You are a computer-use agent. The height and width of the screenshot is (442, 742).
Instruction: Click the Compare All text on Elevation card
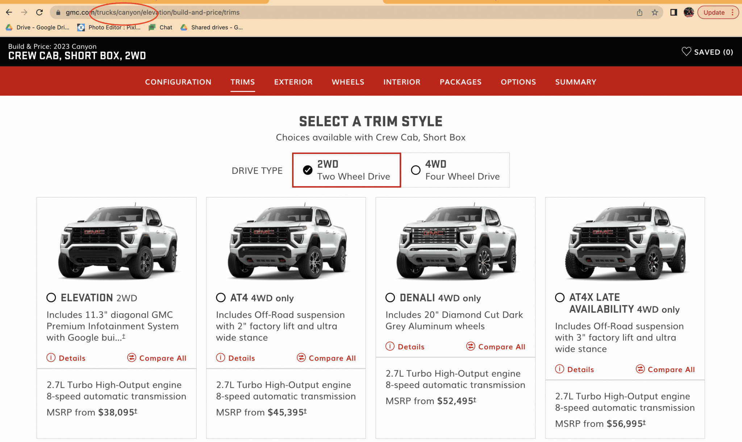pos(163,358)
